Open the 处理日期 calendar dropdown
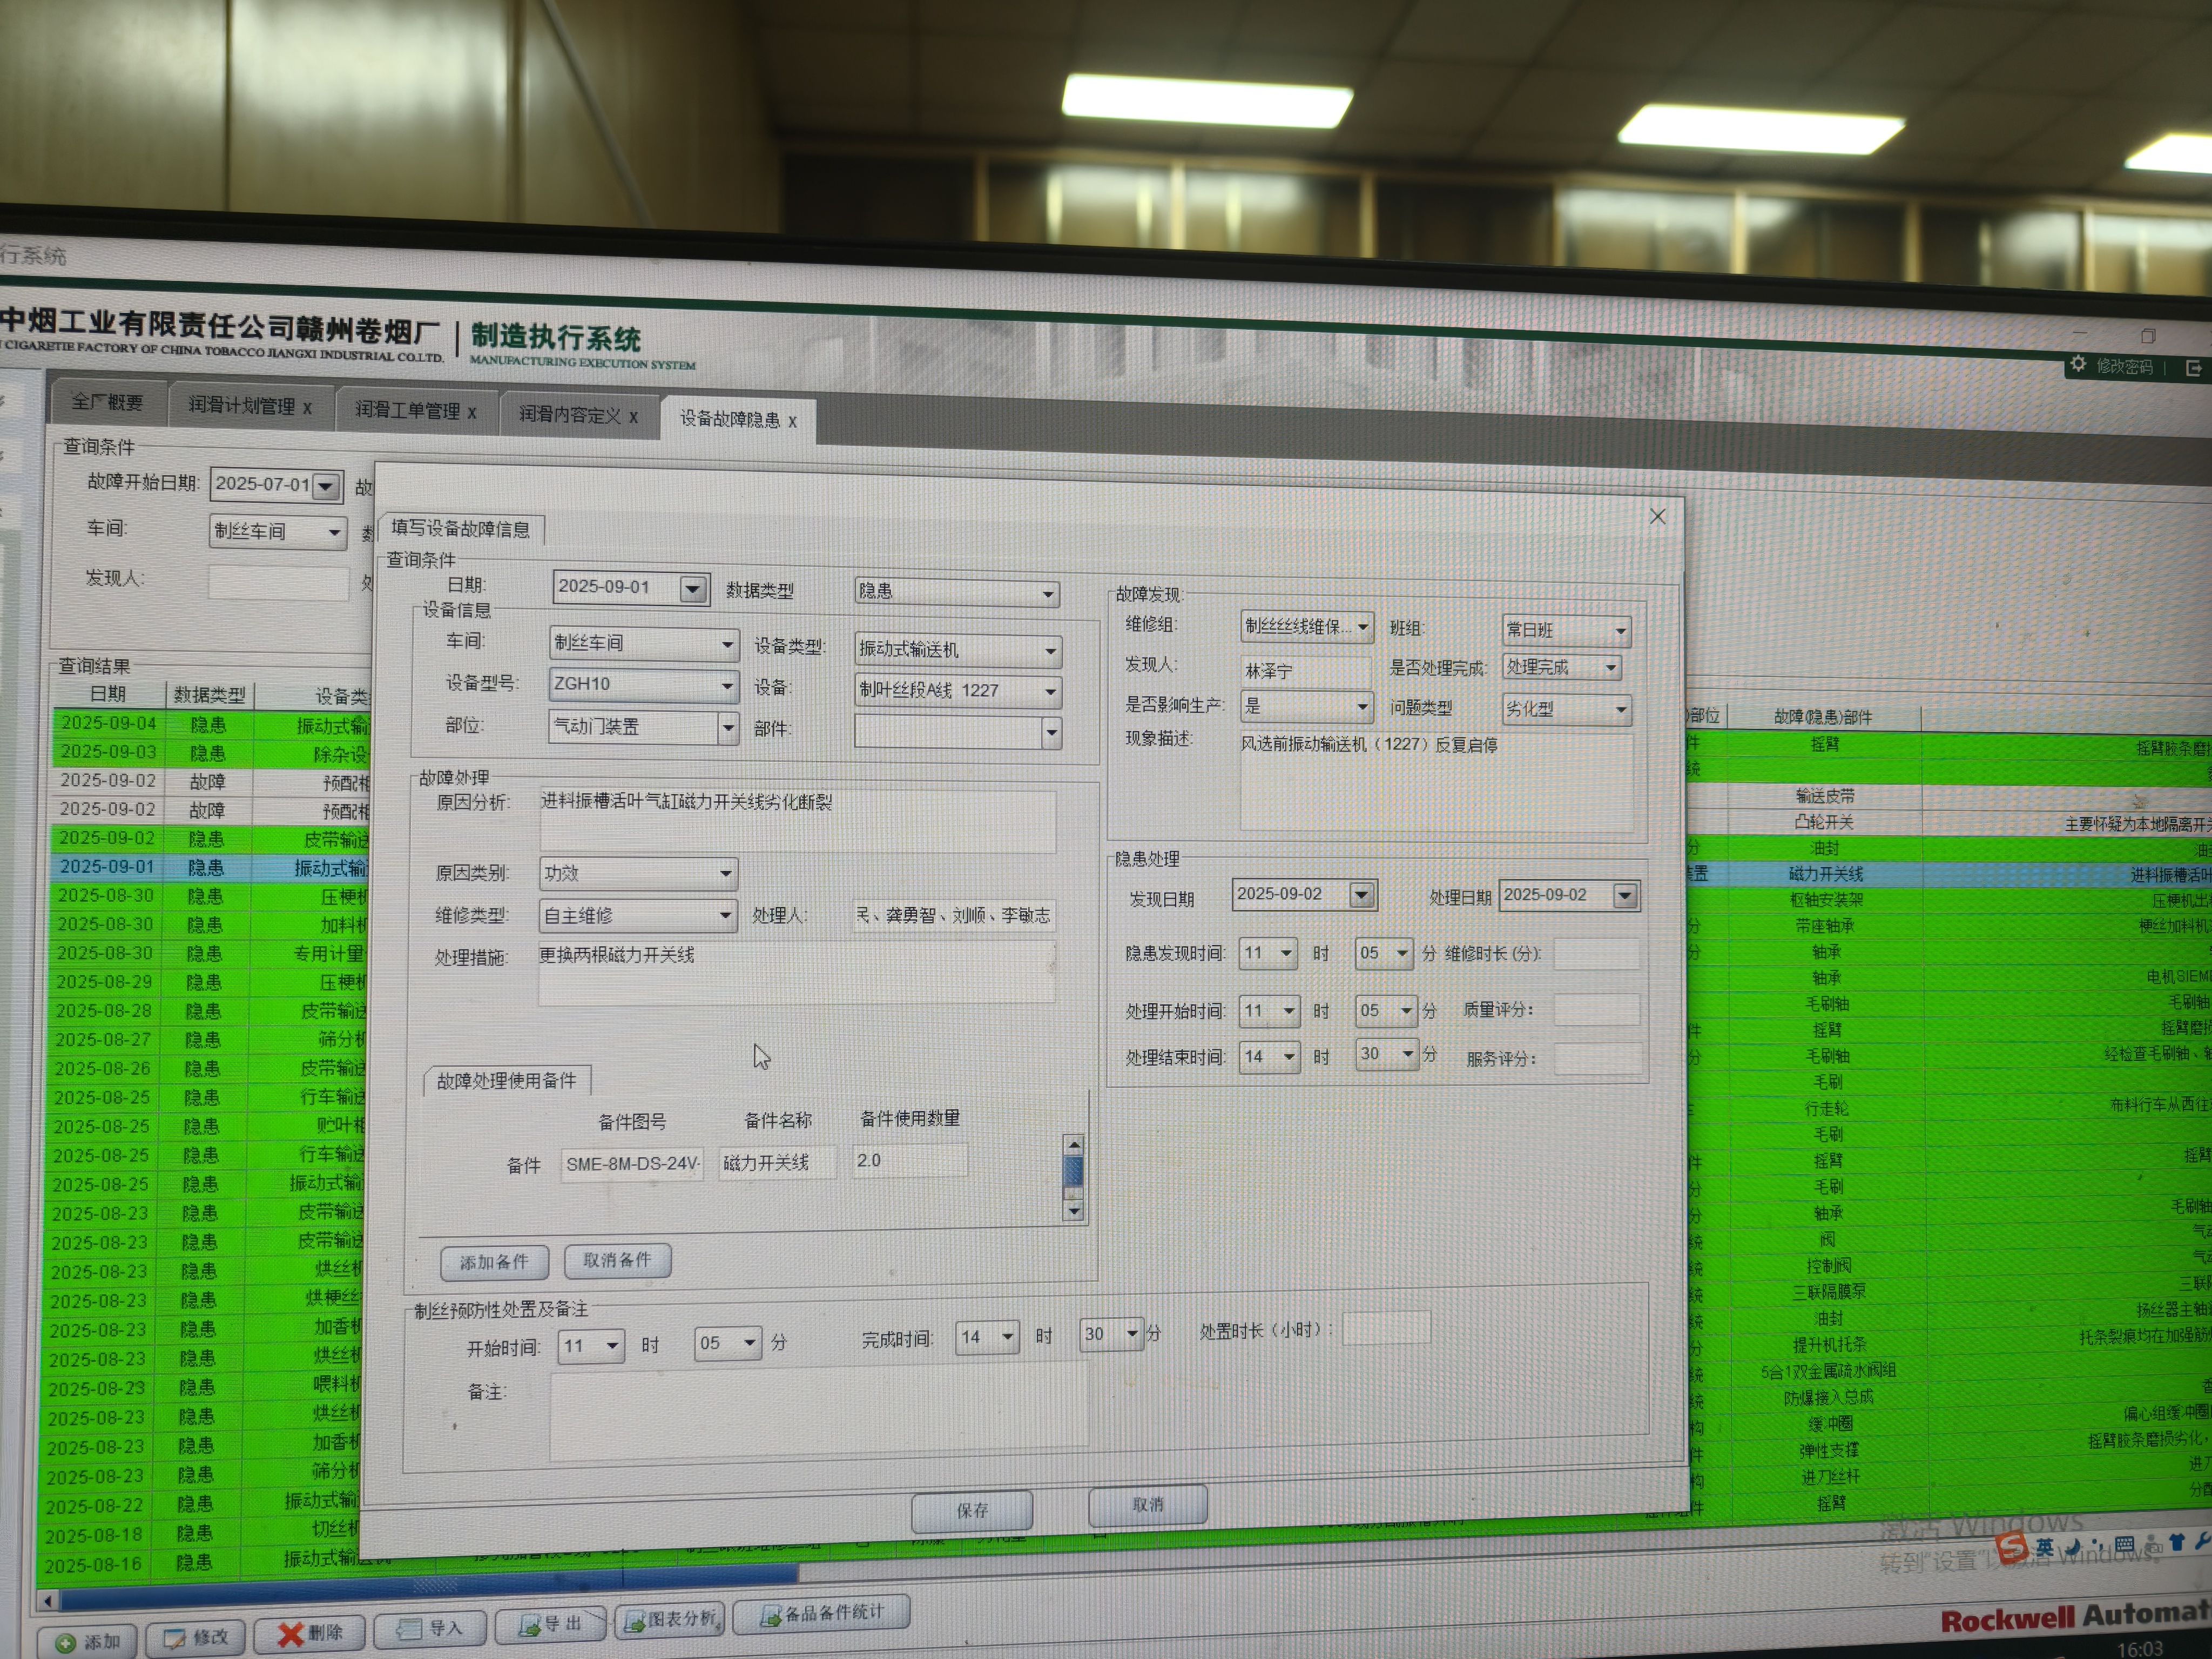Viewport: 2212px width, 1659px height. tap(1625, 896)
